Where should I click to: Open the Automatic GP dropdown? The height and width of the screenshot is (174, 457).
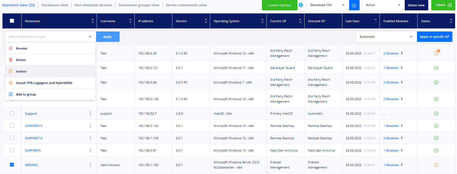pos(386,37)
